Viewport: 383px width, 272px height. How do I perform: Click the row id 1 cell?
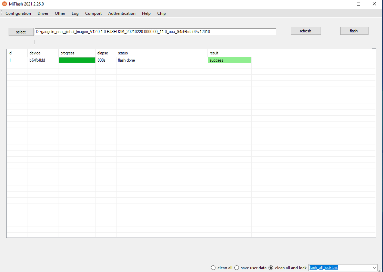pyautogui.click(x=17, y=60)
